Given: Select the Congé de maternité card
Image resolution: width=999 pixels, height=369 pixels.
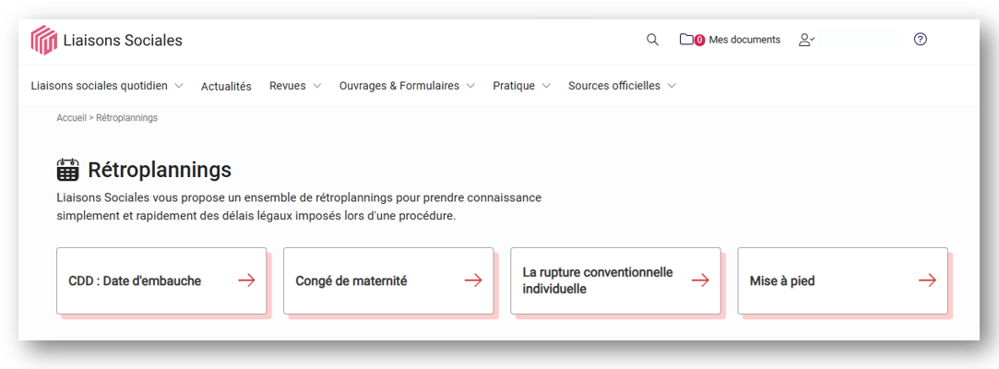Looking at the screenshot, I should [x=388, y=280].
